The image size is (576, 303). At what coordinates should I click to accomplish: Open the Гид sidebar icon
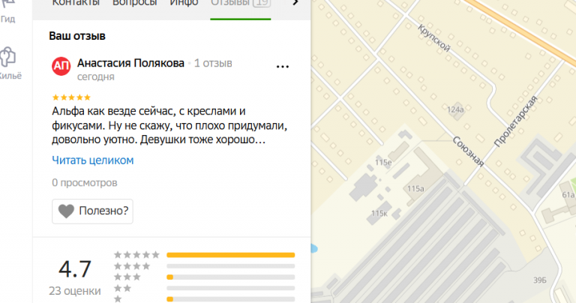pos(7,11)
